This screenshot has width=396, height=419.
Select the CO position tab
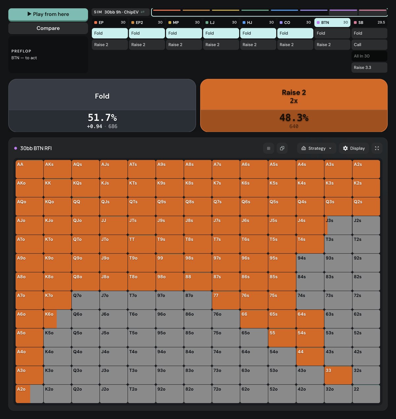pos(295,22)
